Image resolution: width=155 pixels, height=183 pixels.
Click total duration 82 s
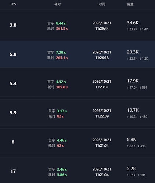click(x=60, y=116)
